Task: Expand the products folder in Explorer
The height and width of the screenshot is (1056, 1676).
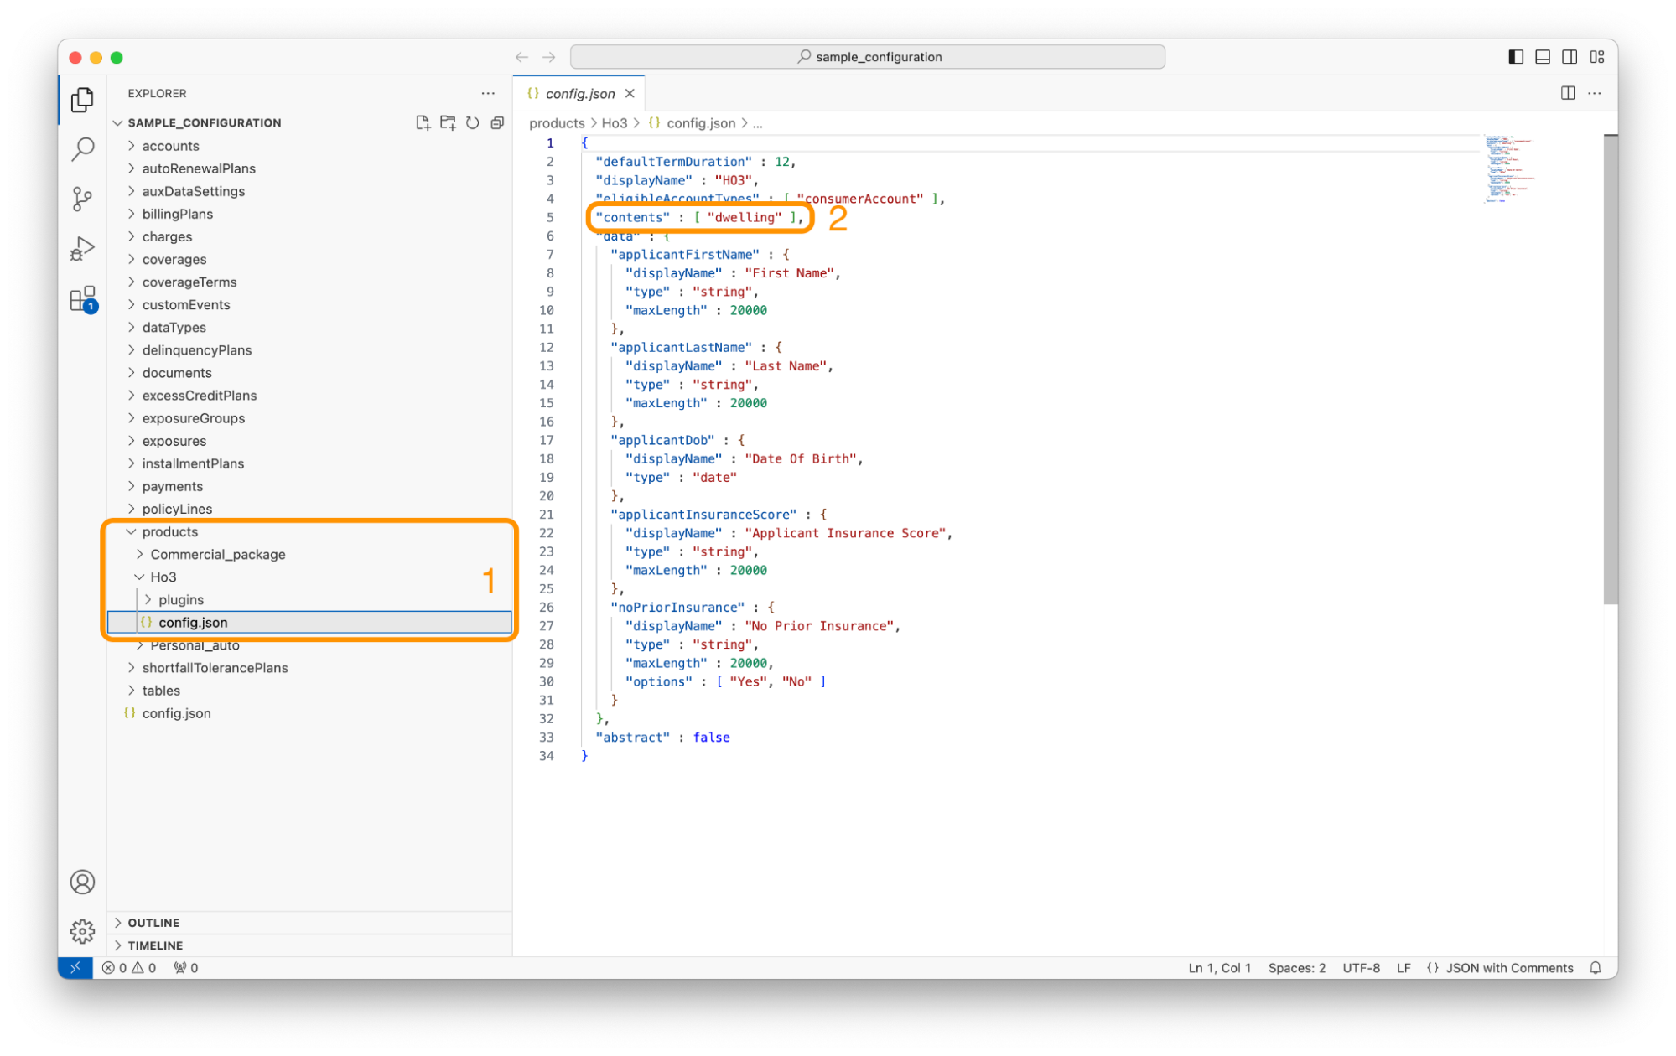Action: (132, 531)
